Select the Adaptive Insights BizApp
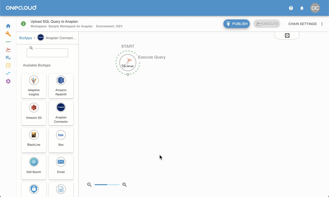Image resolution: width=329 pixels, height=197 pixels. 34,86
